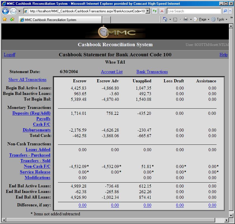Open the Tools menu dropdown
235x224 pixels.
[220, 19]
